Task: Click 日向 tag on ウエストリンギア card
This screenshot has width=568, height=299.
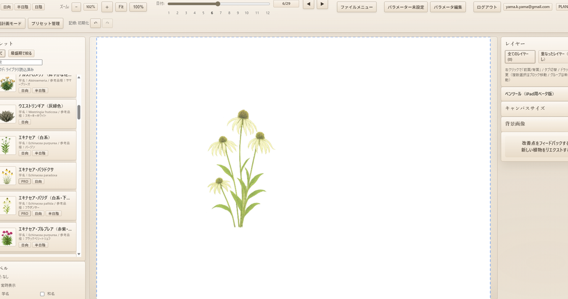Action: (25, 122)
